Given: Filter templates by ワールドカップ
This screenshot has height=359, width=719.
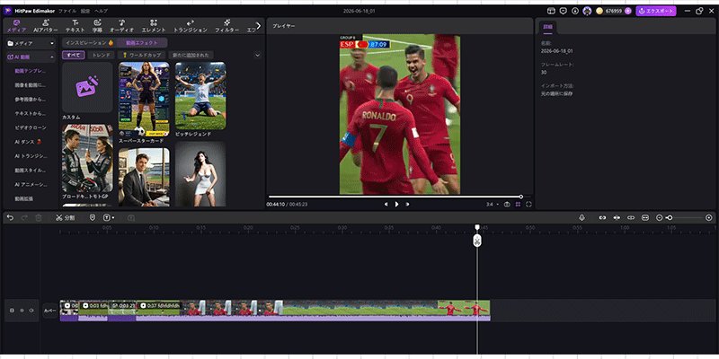Looking at the screenshot, I should pyautogui.click(x=141, y=55).
